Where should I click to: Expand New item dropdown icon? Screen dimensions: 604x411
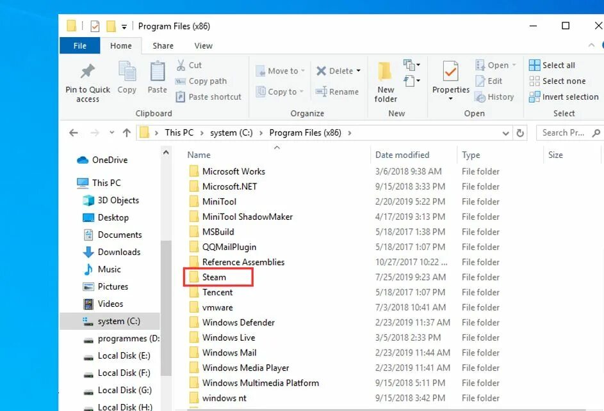coord(411,65)
